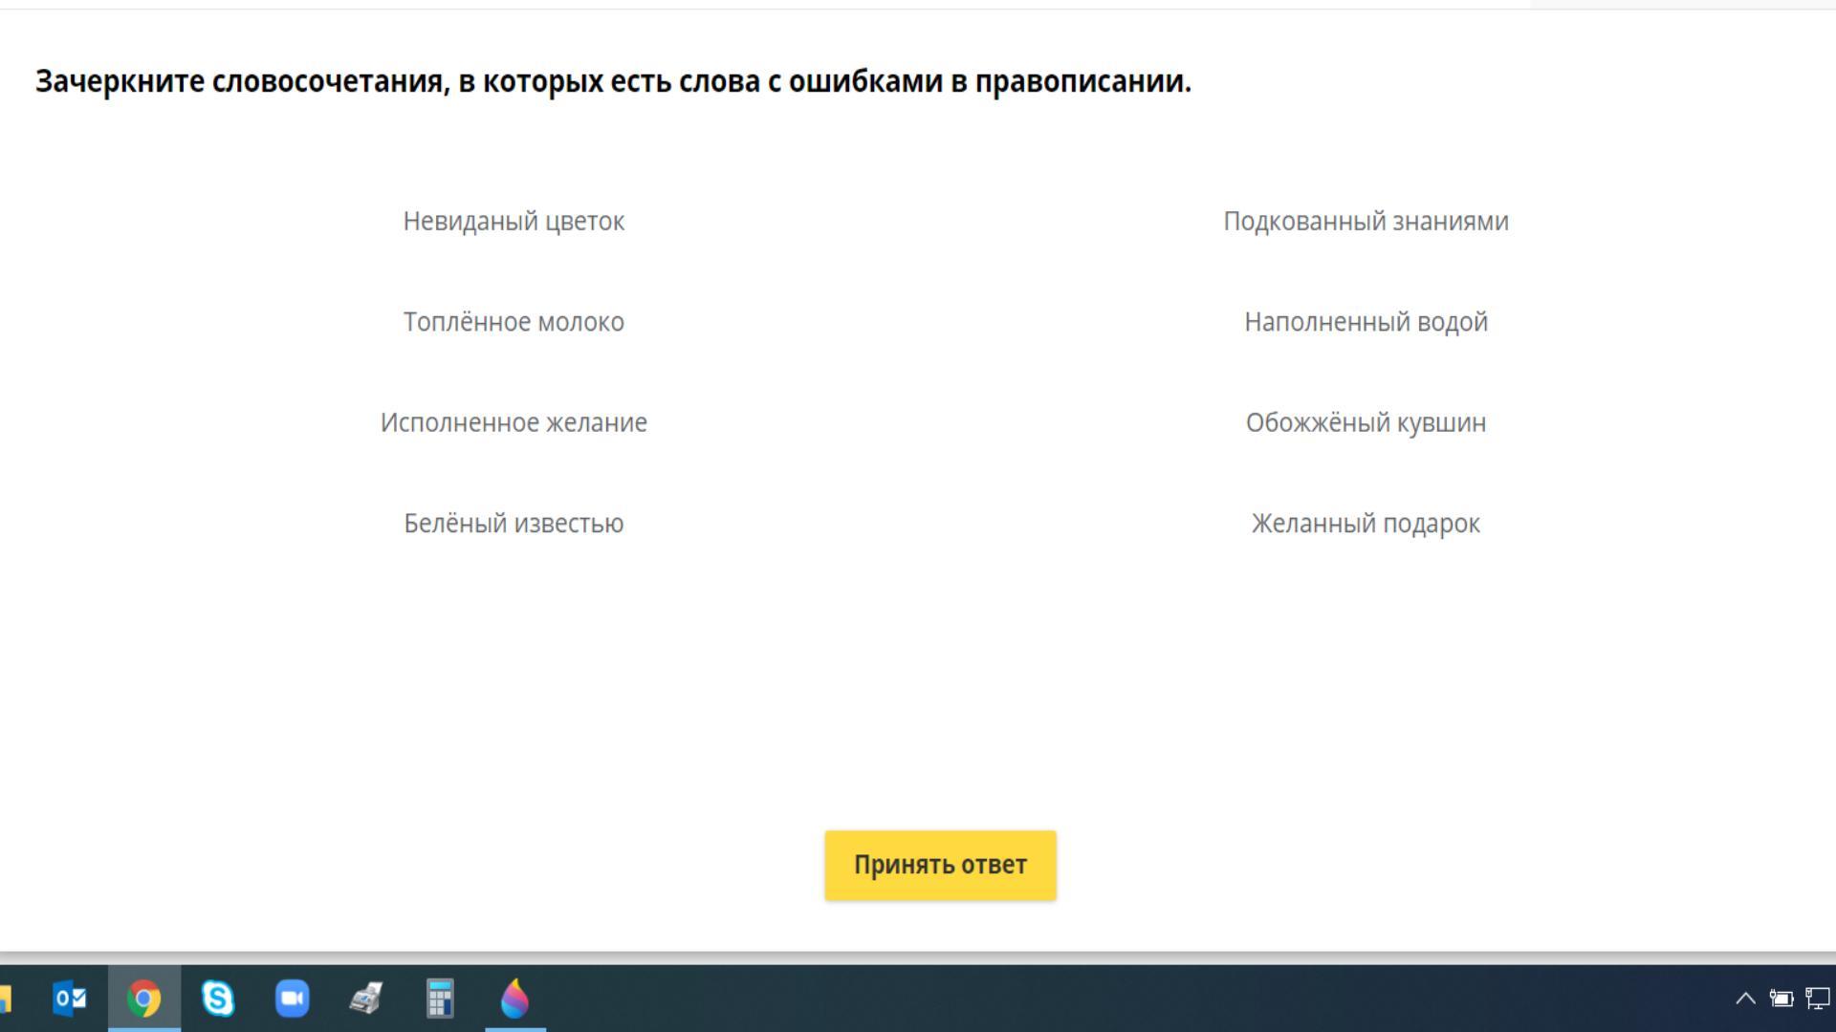Launch Zoom from the taskbar
The image size is (1836, 1032).
292,999
